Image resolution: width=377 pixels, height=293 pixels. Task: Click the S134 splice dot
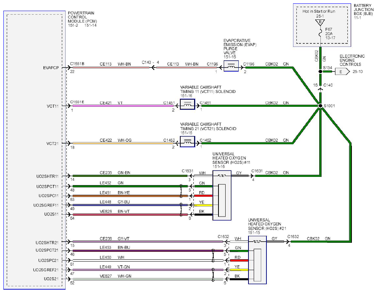pos(320,72)
